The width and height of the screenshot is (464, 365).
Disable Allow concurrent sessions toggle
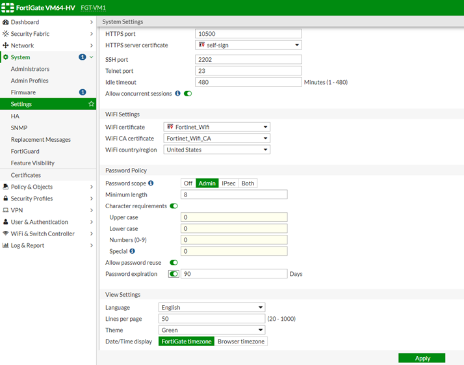(x=188, y=94)
